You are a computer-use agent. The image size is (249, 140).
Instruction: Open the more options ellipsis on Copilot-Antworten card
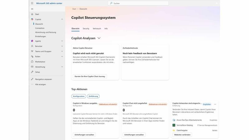pos(215,104)
